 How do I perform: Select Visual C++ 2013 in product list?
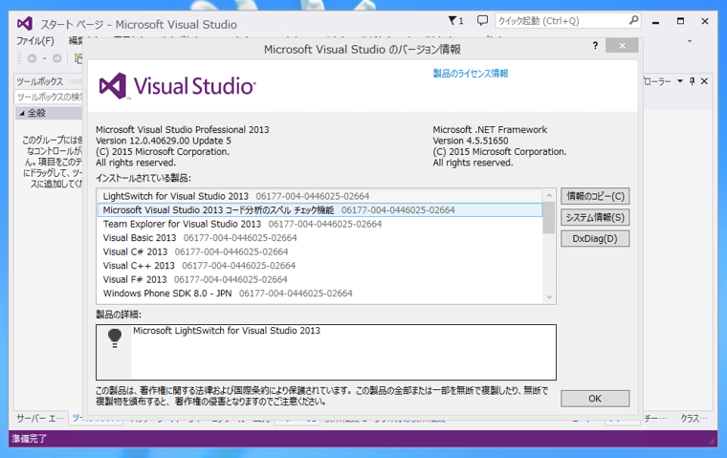pyautogui.click(x=319, y=266)
